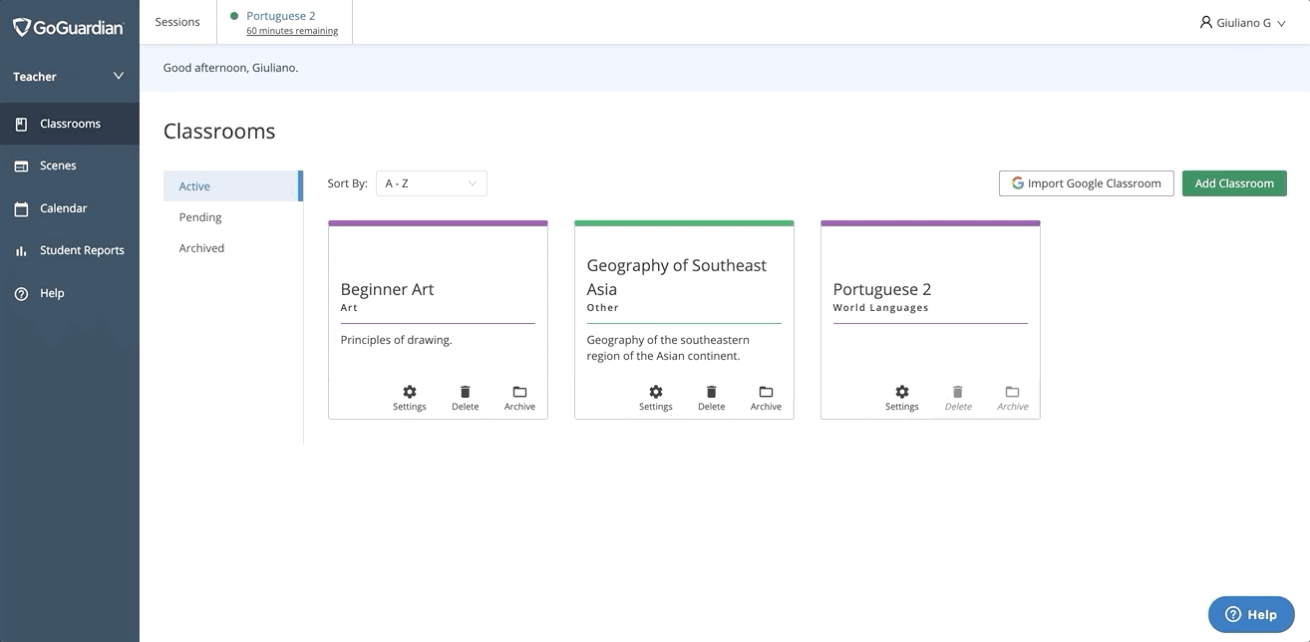Delete the Geography of Southeast Asia classroom
The width and height of the screenshot is (1310, 642).
coord(711,397)
